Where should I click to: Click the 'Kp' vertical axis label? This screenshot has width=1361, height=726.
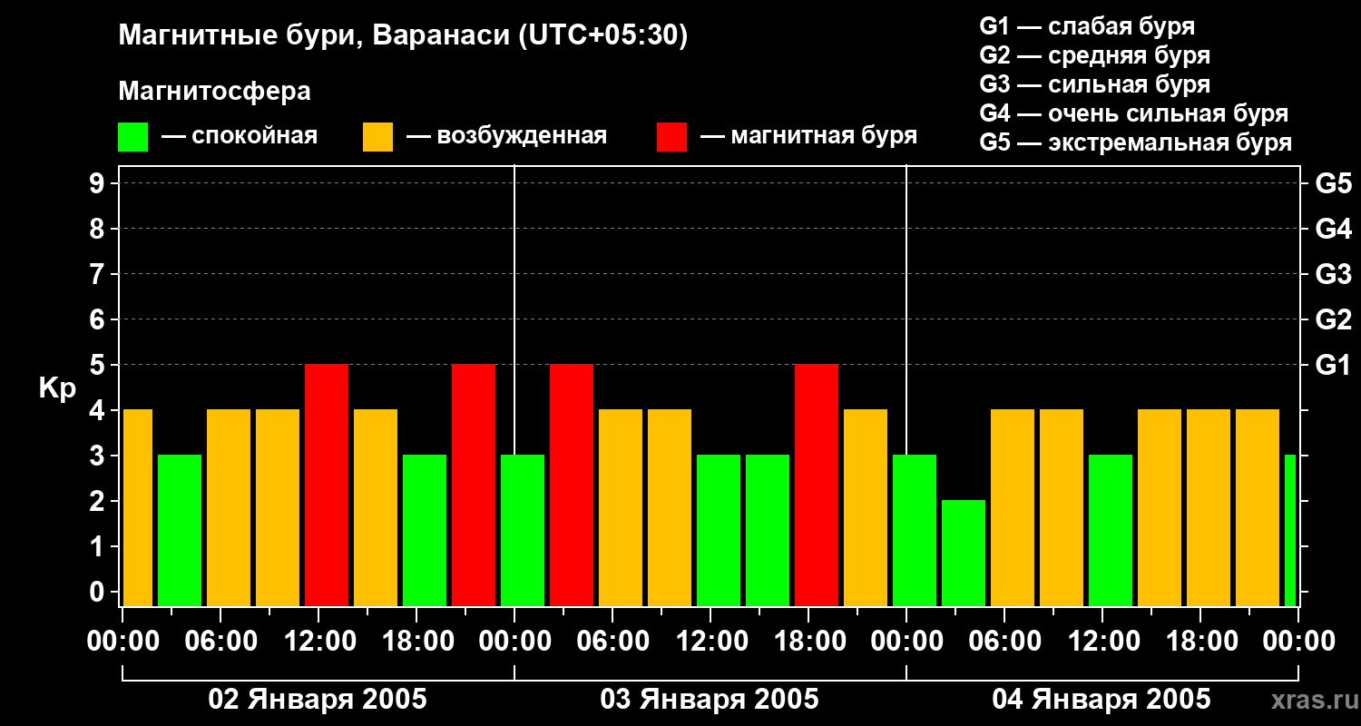[57, 388]
